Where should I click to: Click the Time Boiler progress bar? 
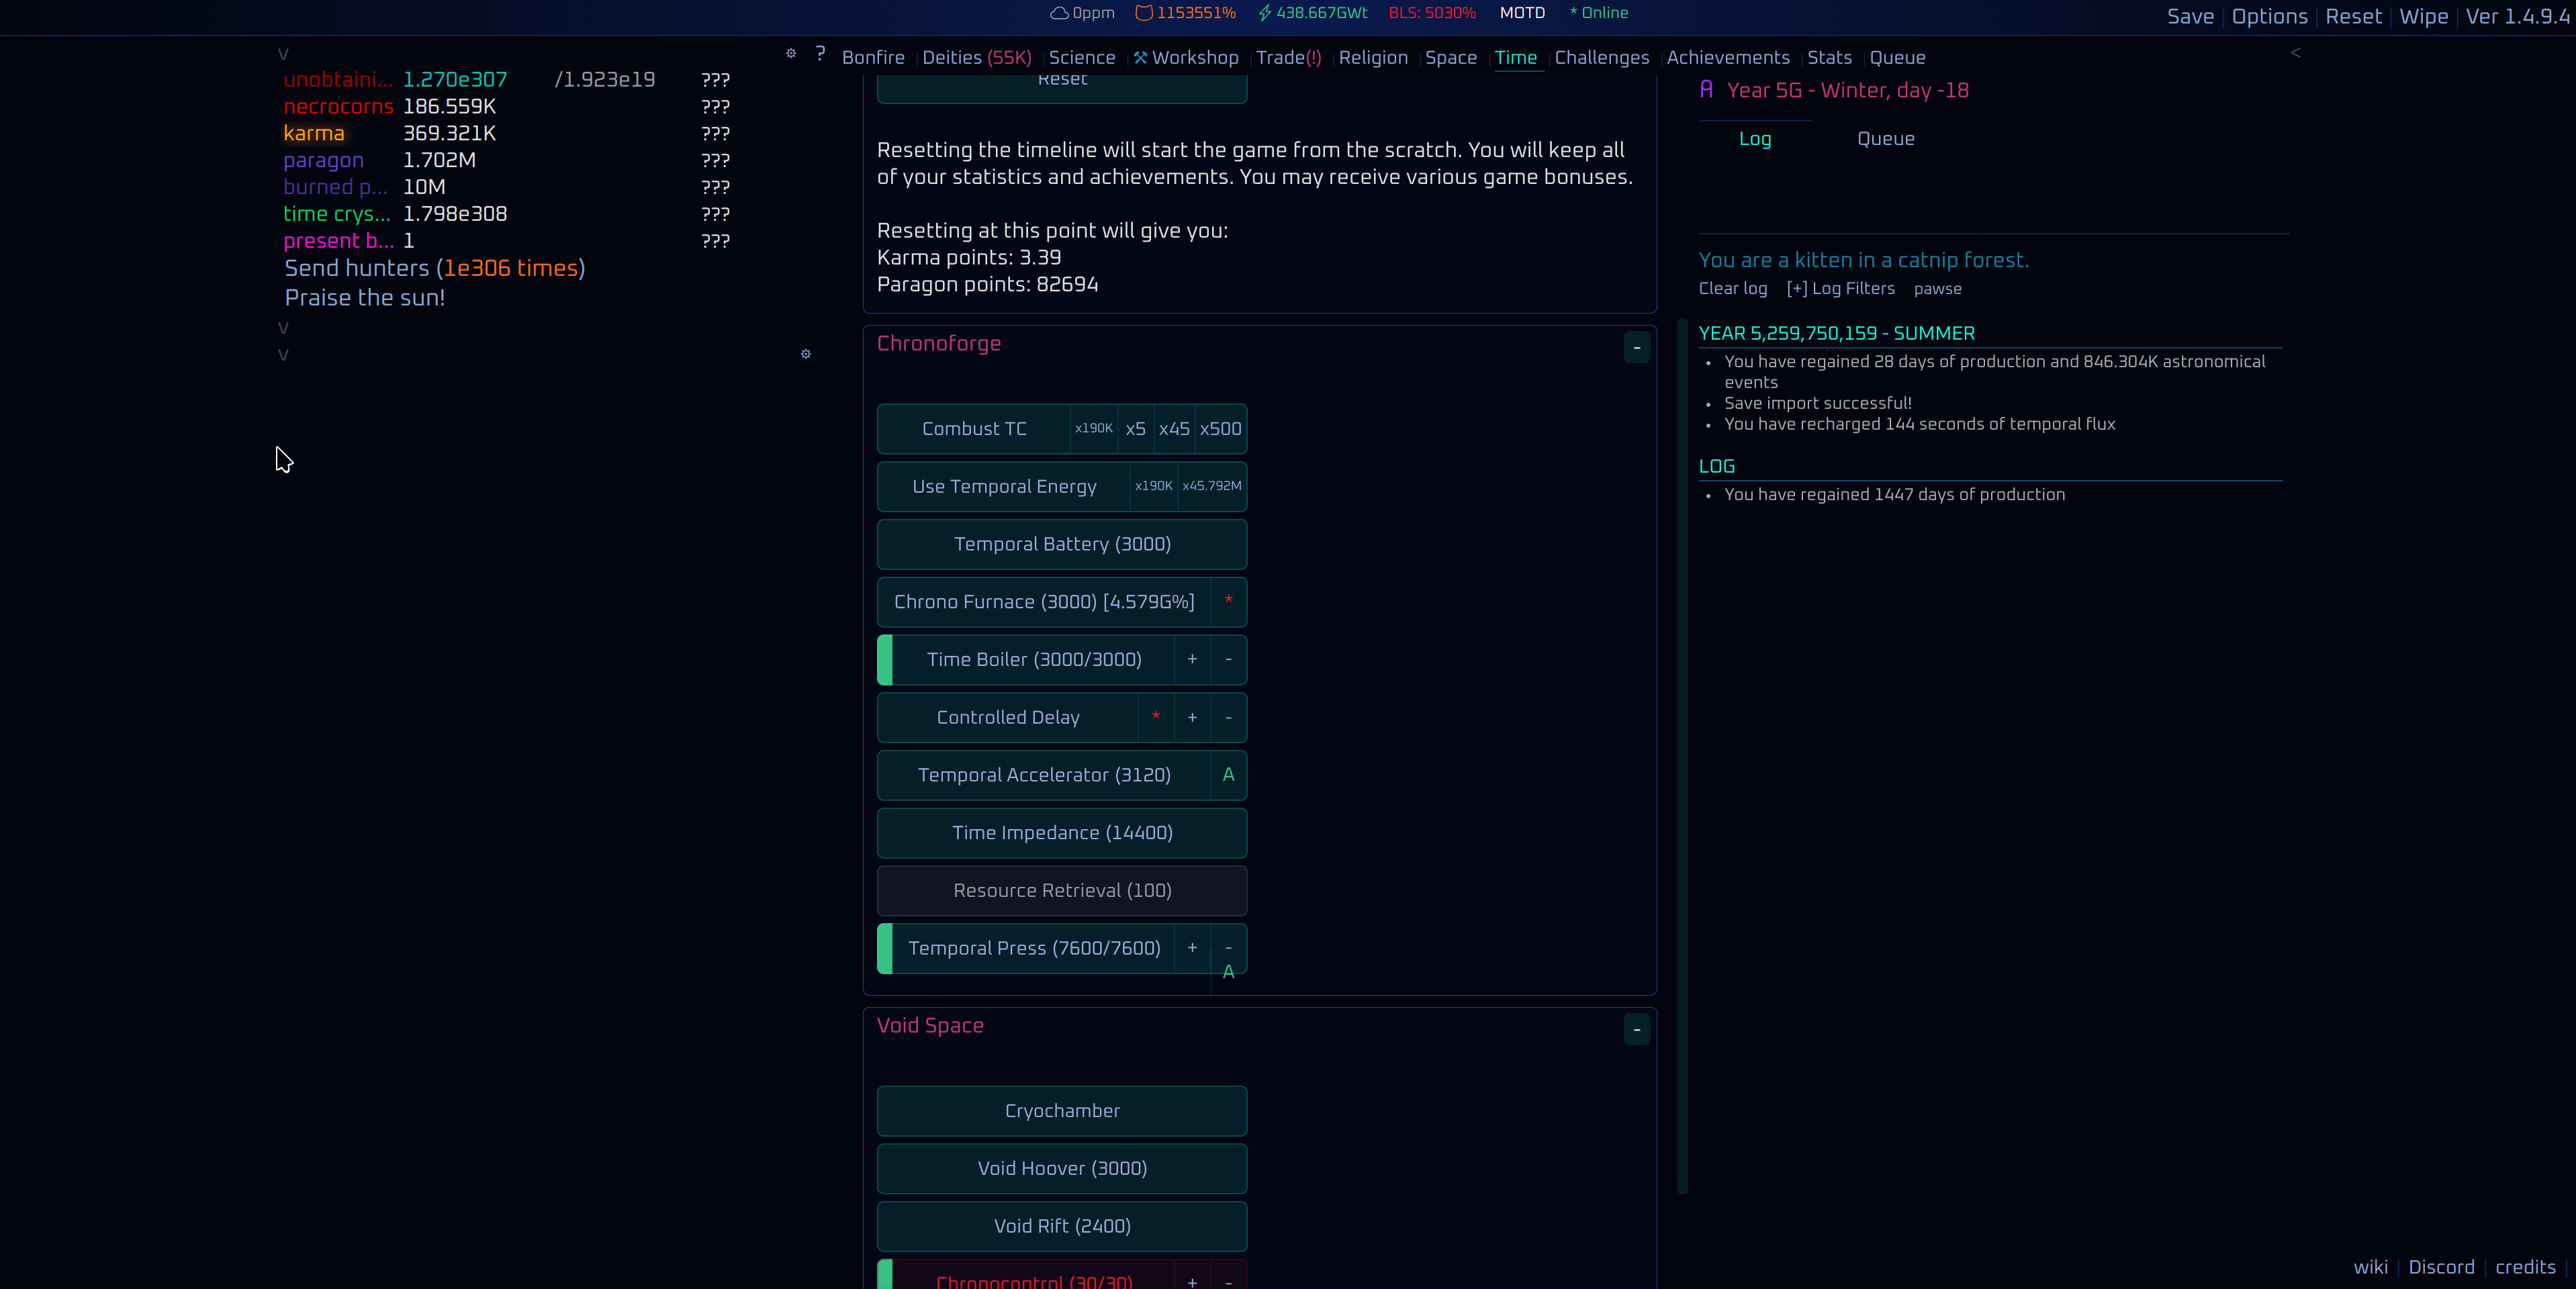coord(886,659)
